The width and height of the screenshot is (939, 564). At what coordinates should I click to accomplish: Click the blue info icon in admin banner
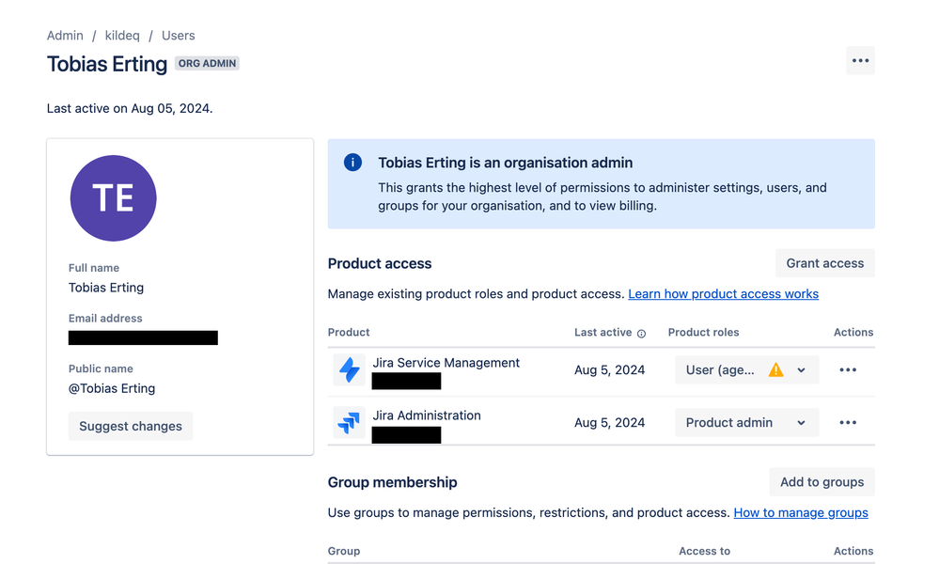click(353, 163)
